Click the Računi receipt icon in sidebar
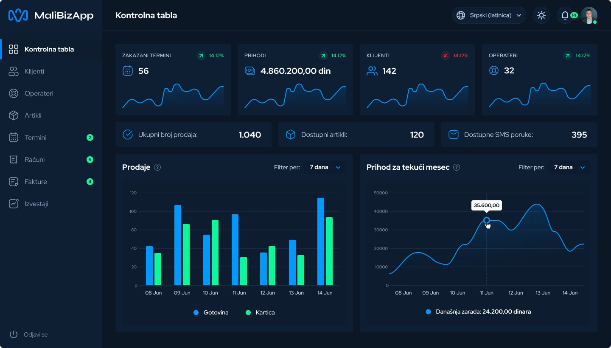611x348 pixels. click(14, 160)
